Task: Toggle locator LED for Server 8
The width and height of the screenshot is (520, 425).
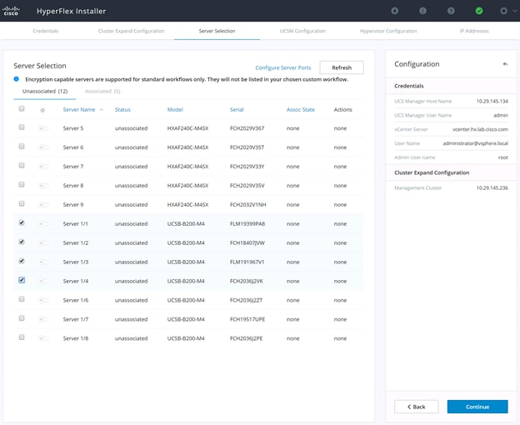Action: (43, 186)
